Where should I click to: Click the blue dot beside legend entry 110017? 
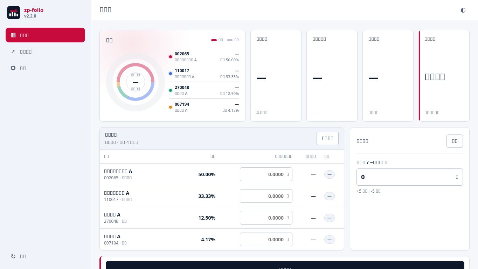(171, 74)
